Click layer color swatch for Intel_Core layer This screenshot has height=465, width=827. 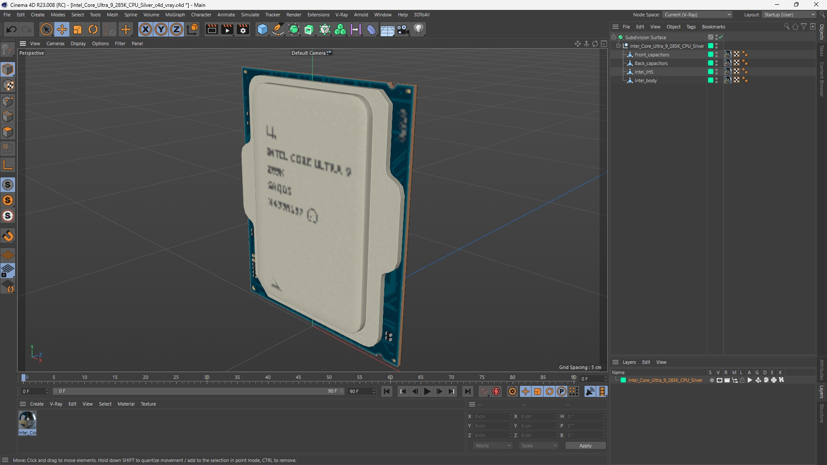tap(623, 380)
